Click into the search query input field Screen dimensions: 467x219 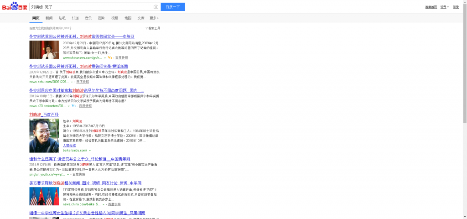coord(91,7)
